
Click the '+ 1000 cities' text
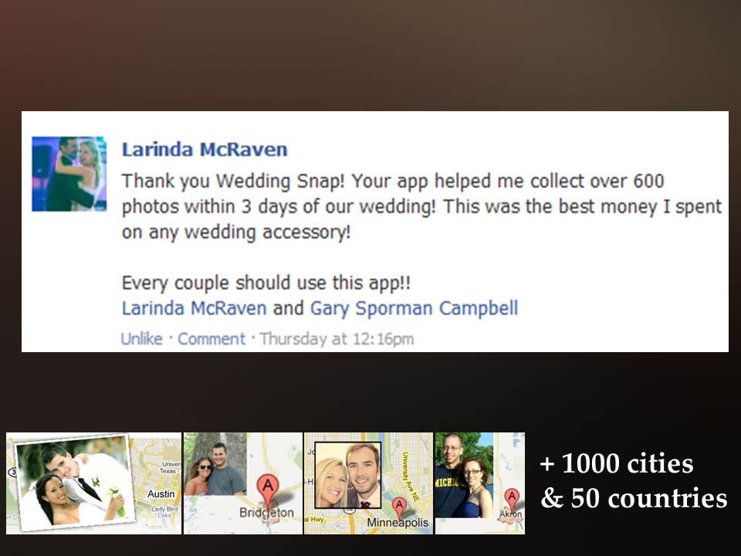[x=617, y=463]
